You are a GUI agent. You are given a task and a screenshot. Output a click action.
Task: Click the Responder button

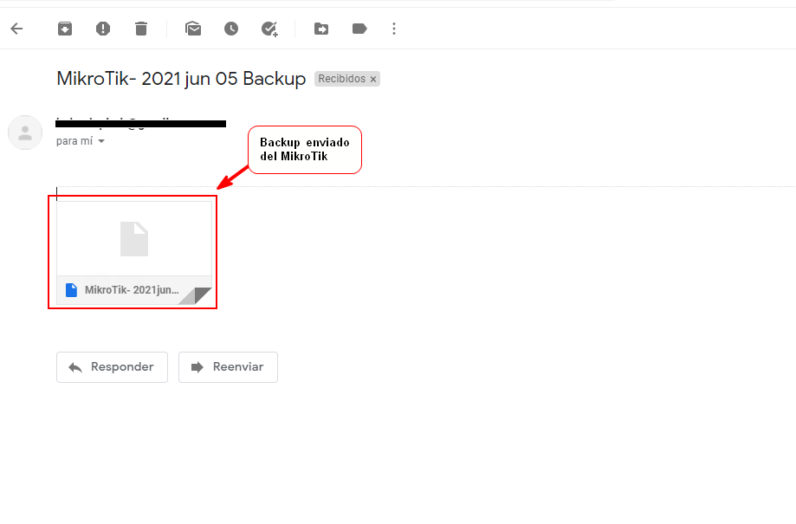click(112, 367)
